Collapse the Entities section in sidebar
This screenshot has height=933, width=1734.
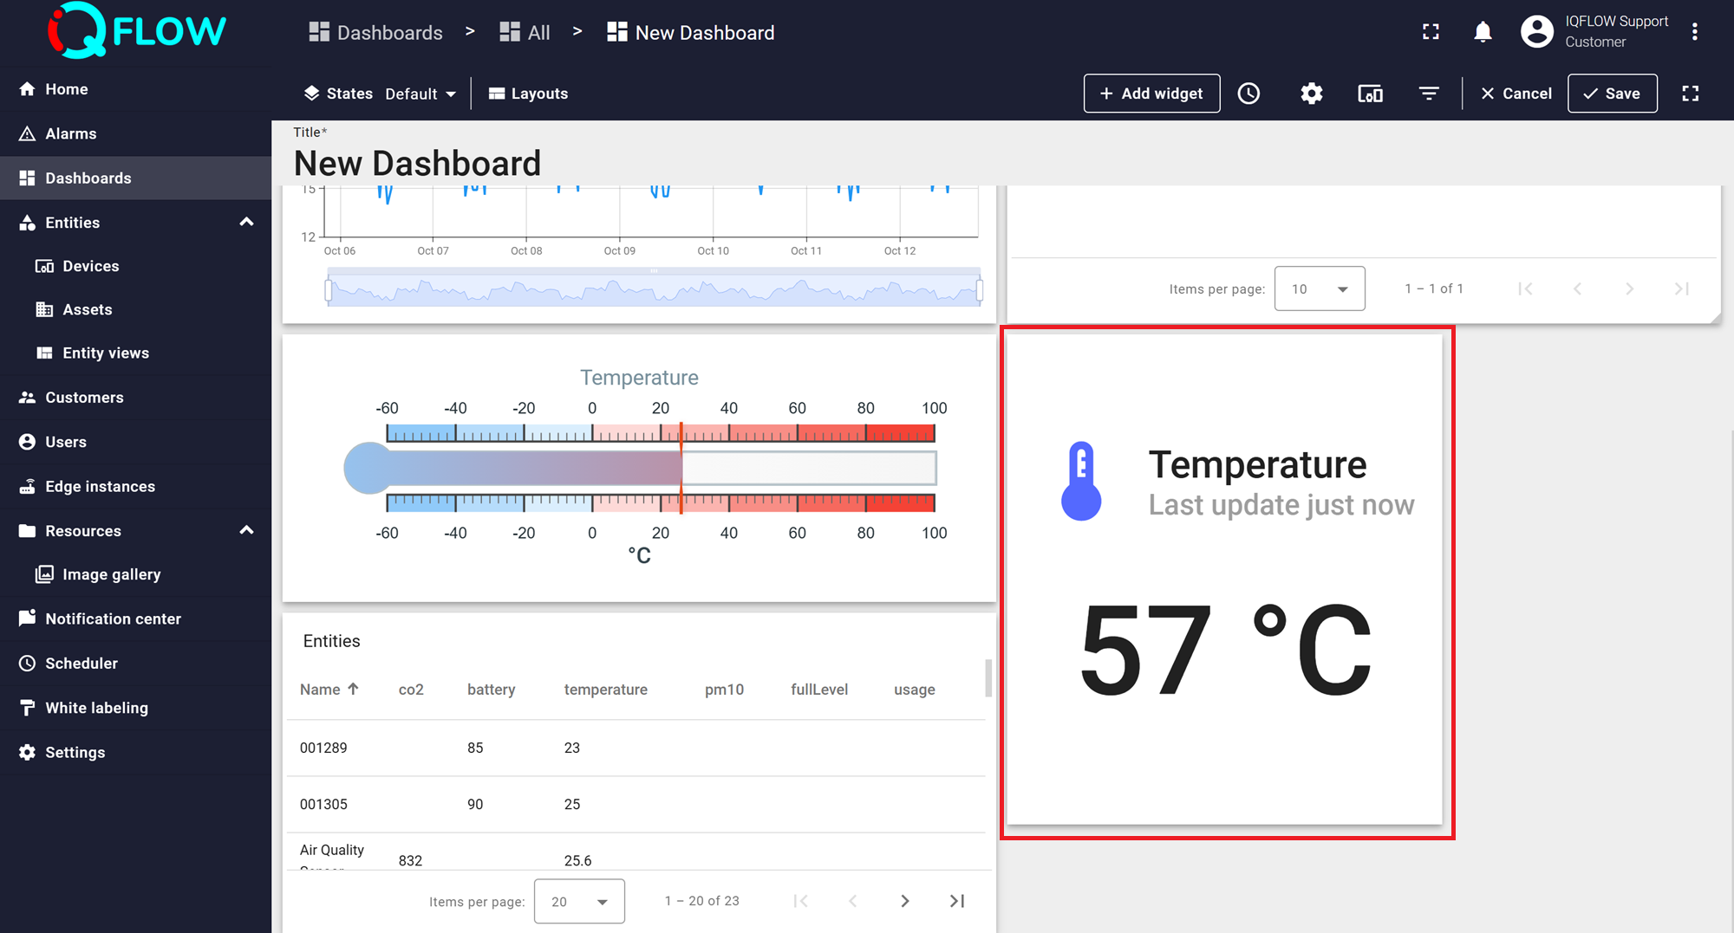(x=246, y=223)
